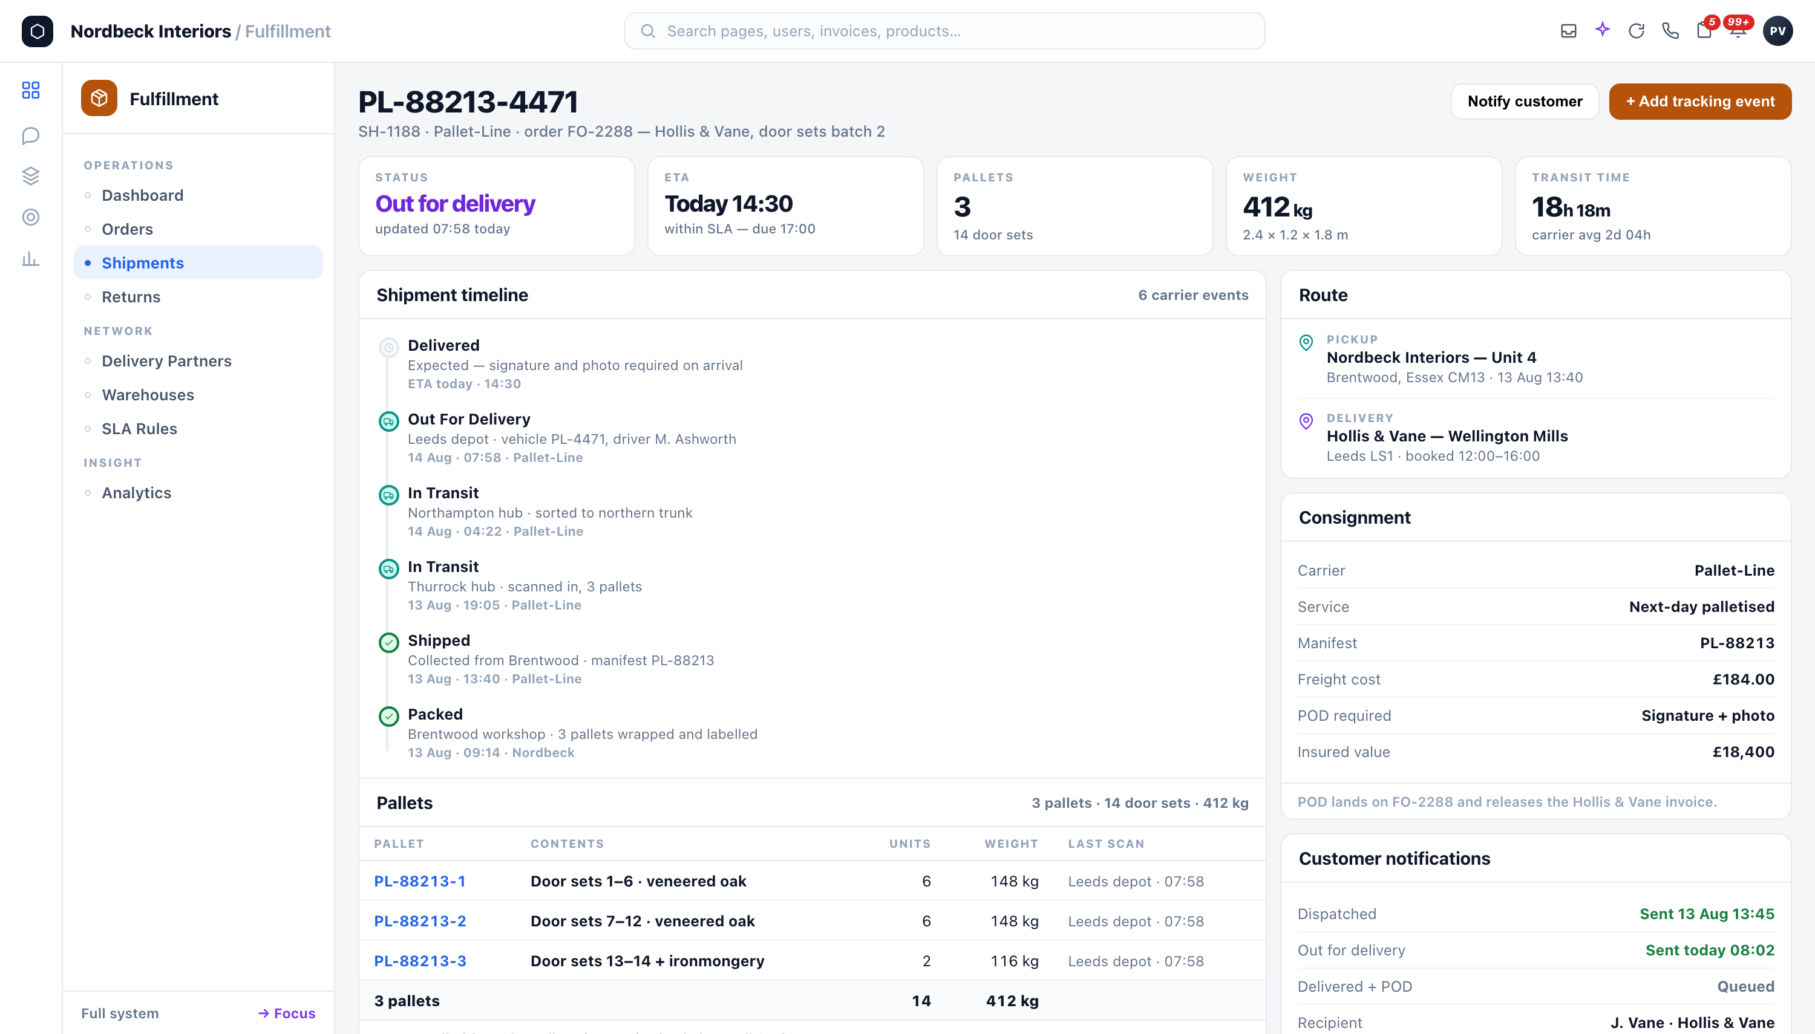This screenshot has height=1034, width=1815.
Task: Open Delivery Partners in the sidebar
Action: click(198, 361)
